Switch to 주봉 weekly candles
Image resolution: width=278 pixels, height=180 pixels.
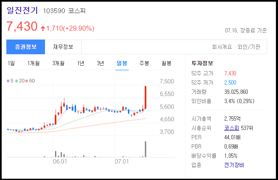(144, 63)
